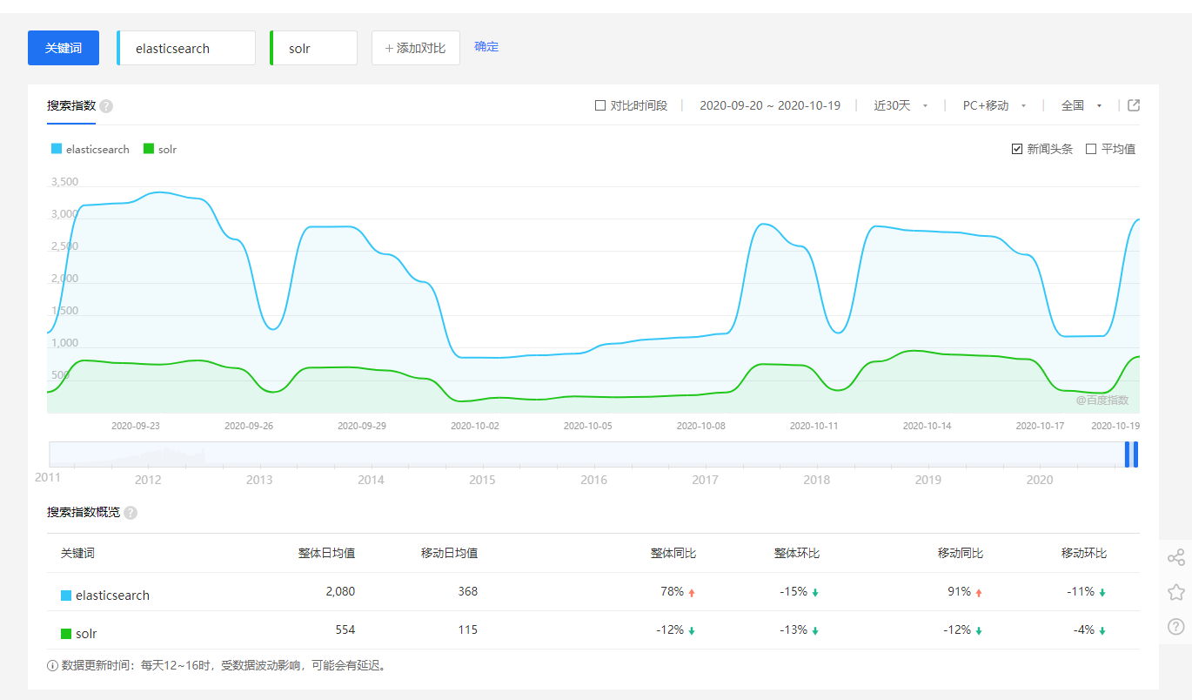
Task: Click the 整体同比 column header
Action: 673,553
